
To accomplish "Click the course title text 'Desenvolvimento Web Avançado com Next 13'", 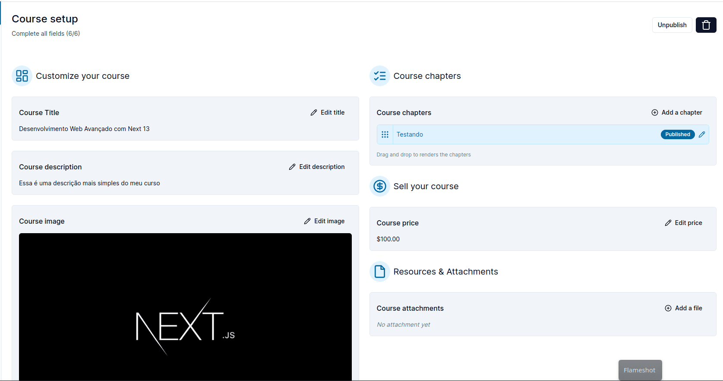I will click(84, 129).
